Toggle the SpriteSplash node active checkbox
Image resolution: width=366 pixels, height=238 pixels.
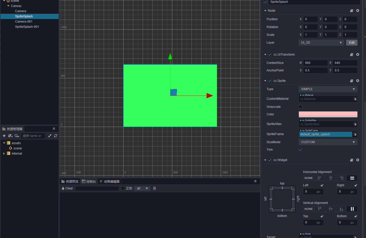[266, 2]
